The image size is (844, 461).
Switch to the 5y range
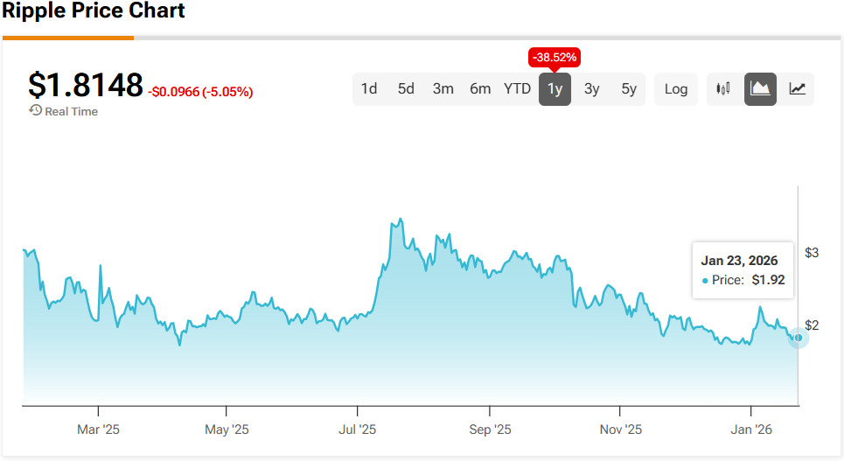[629, 89]
